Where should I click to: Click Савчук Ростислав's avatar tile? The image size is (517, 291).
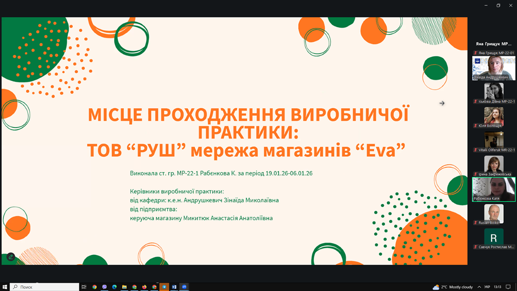coord(494,237)
